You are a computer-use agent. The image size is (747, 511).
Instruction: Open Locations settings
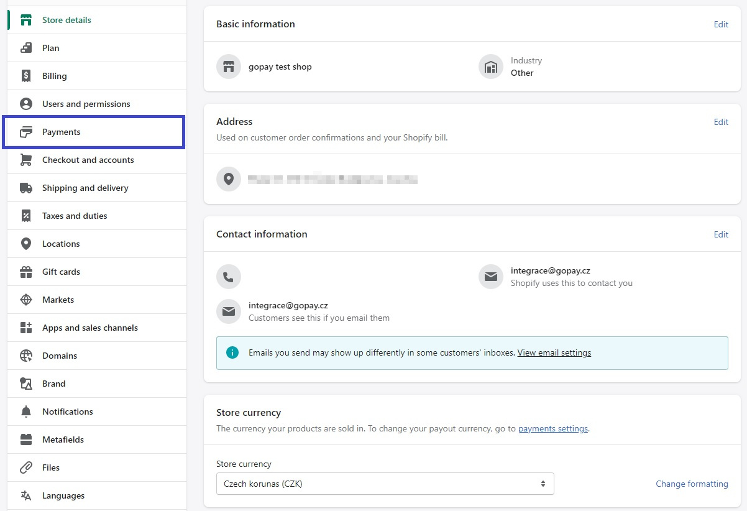[97, 244]
